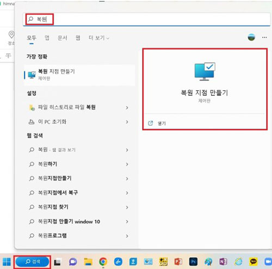The image size is (272, 269).
Task: Launch Photoshop from the taskbar
Action: point(193,262)
